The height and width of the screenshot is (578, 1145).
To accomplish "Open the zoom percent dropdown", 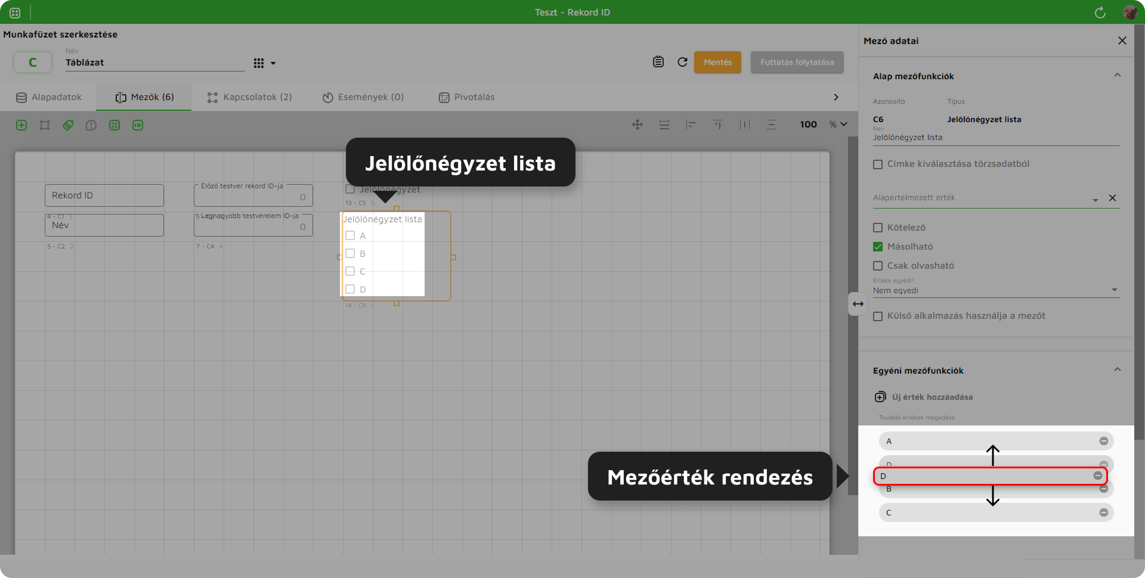I will click(x=844, y=124).
